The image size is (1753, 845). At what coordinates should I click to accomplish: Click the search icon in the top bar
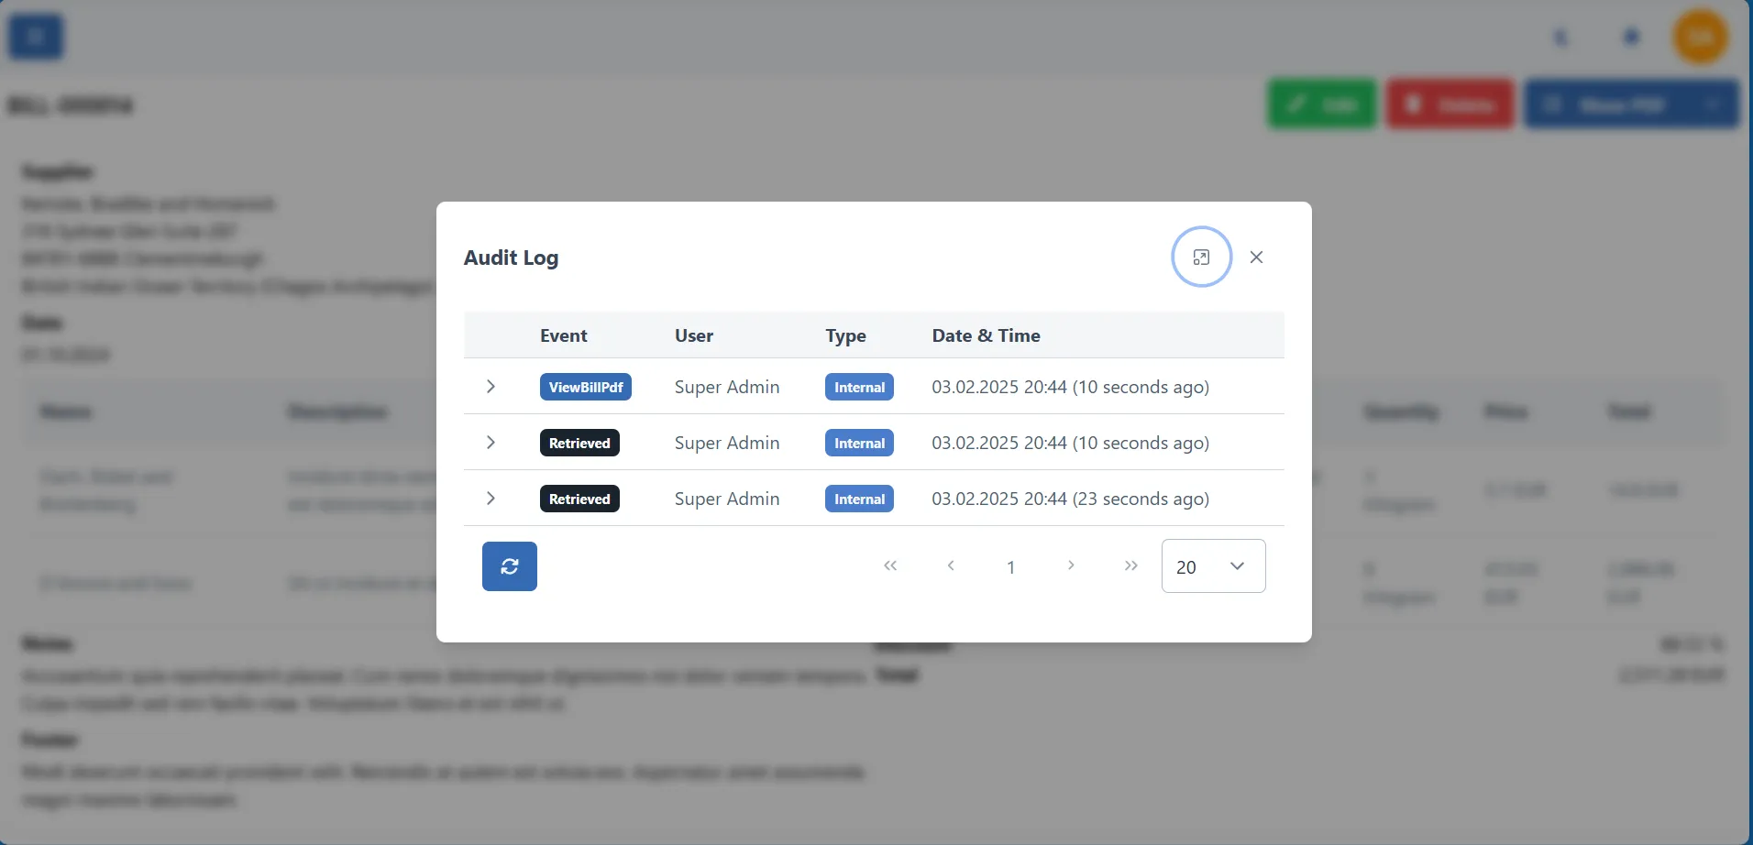point(1561,37)
